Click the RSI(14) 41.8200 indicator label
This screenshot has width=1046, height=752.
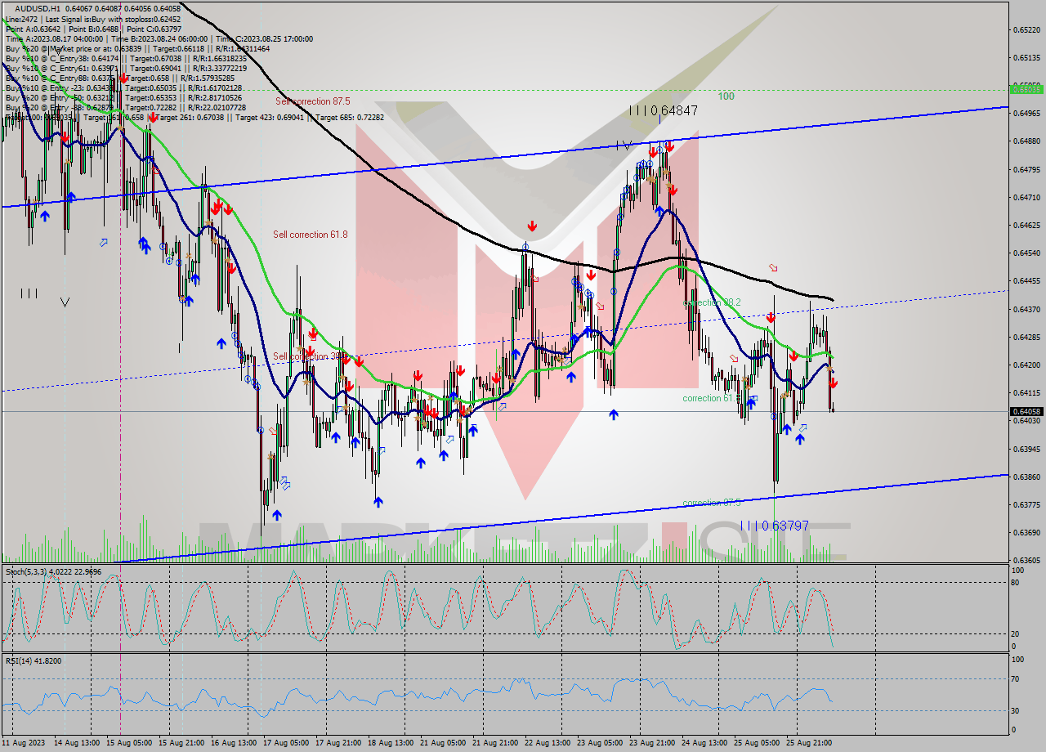(x=34, y=660)
